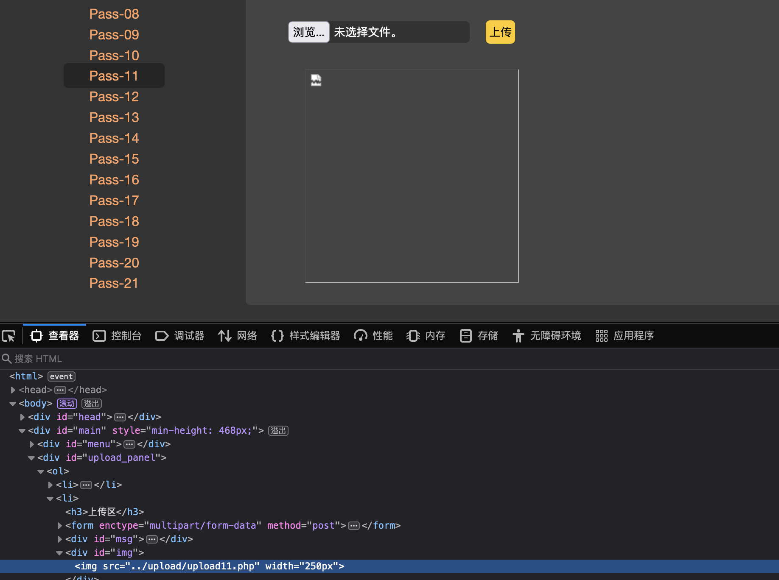Expand the form multipart/form-data node

pos(59,526)
